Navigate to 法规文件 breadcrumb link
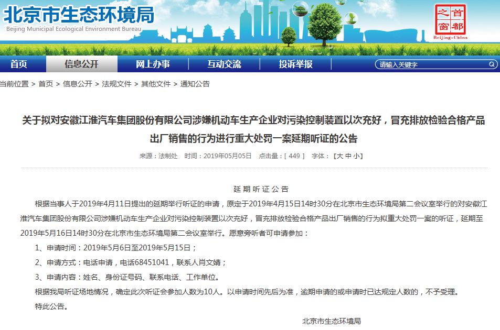Screen dimensions: 500x330 tap(116, 84)
